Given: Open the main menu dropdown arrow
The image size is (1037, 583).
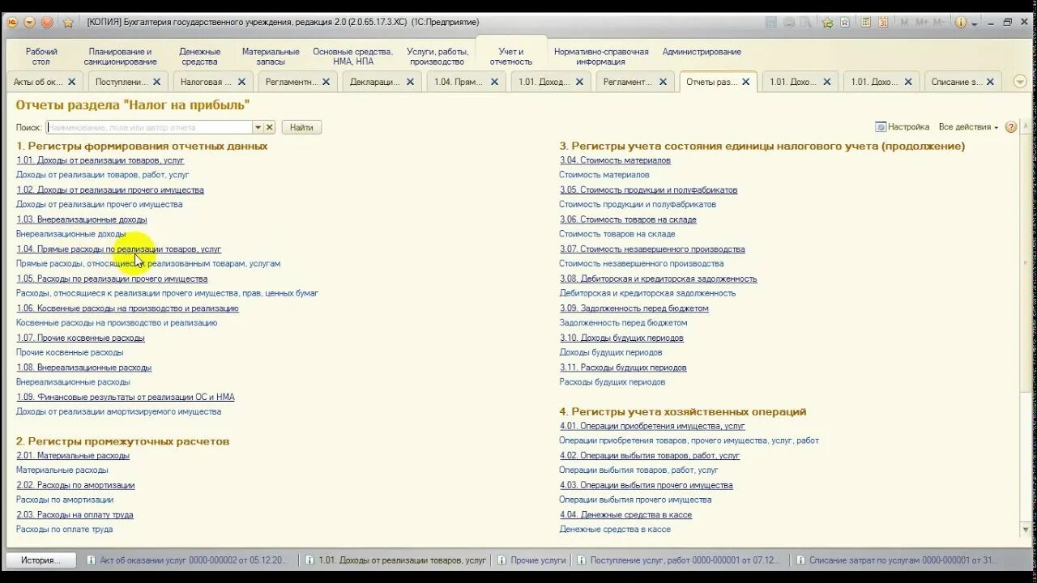Looking at the screenshot, I should click(x=30, y=22).
